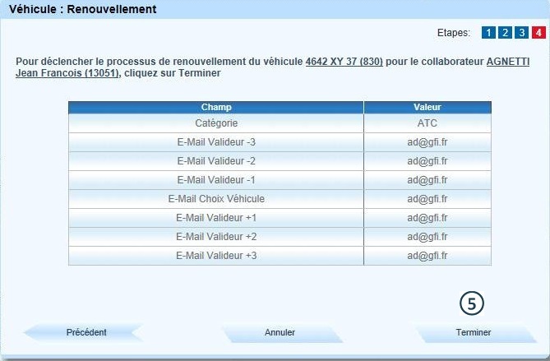Select the email value for Valideur +1
550x361 pixels.
point(427,218)
